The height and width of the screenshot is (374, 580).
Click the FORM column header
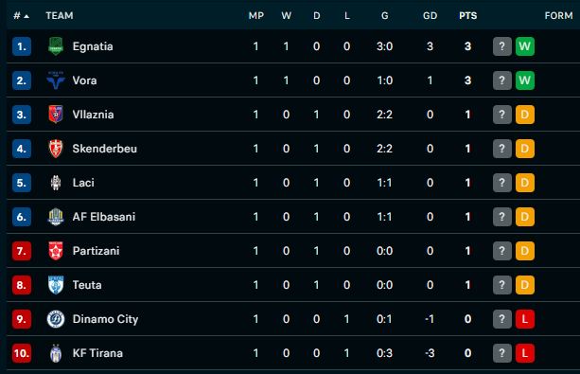coord(558,15)
